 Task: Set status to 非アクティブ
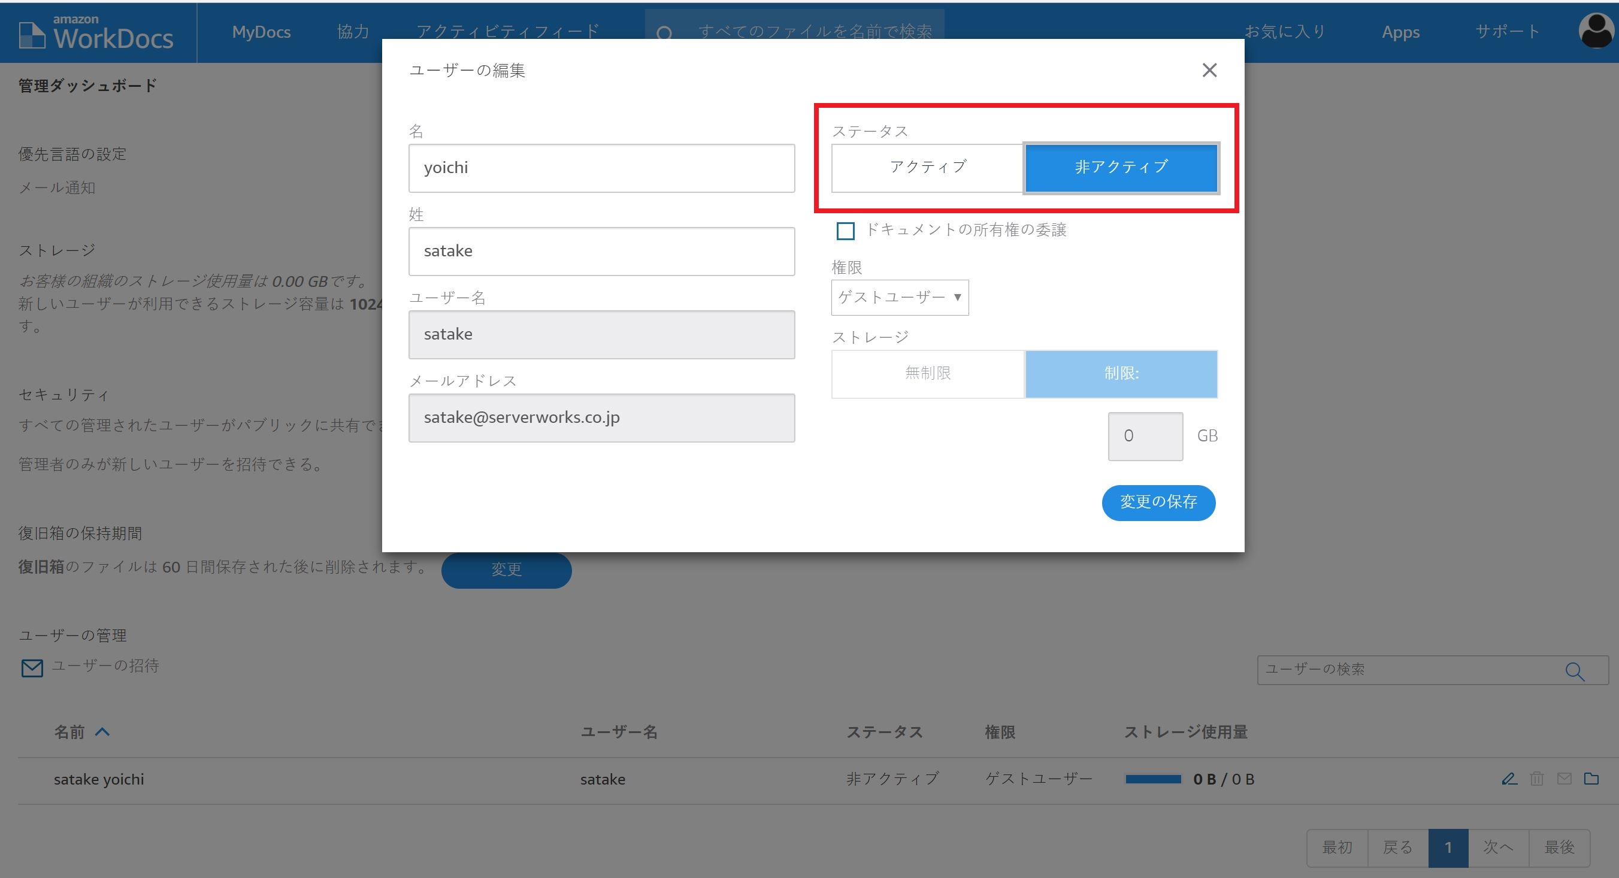pos(1121,168)
